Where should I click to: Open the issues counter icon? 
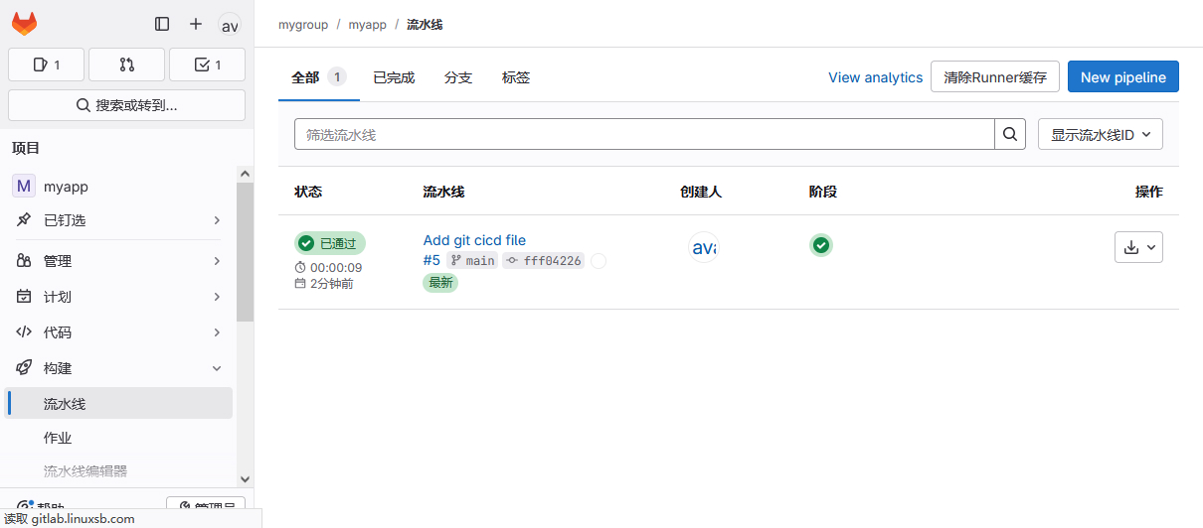pyautogui.click(x=47, y=65)
